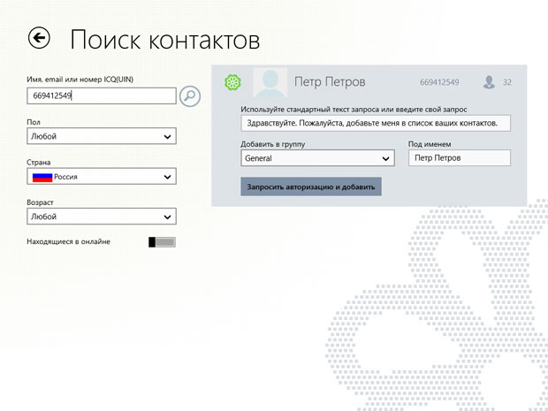Expand the "Добавить в группу" General dropdown

pyautogui.click(x=316, y=158)
